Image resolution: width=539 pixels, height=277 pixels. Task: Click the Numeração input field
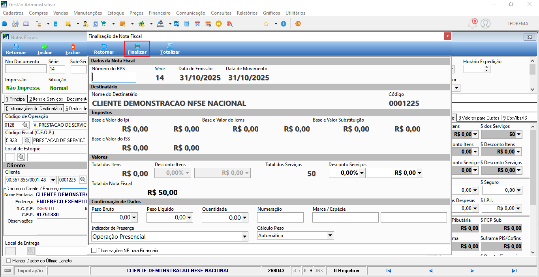tap(280, 217)
